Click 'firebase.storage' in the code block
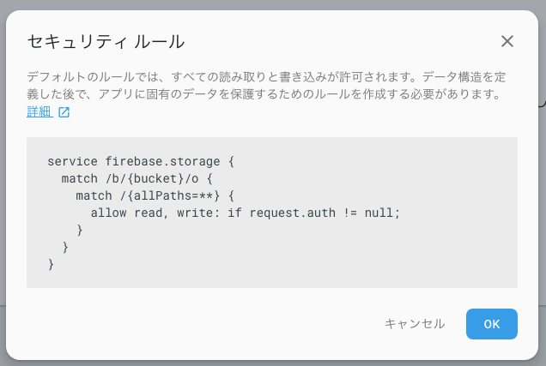This screenshot has width=546, height=366. 162,161
